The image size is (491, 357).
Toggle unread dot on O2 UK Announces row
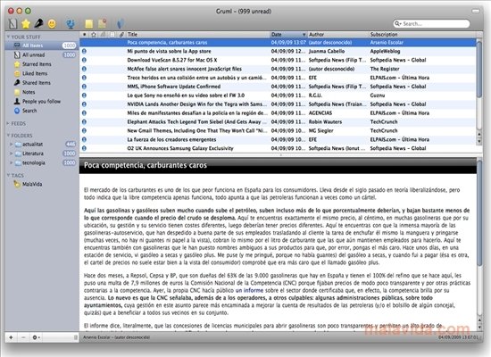[84, 148]
